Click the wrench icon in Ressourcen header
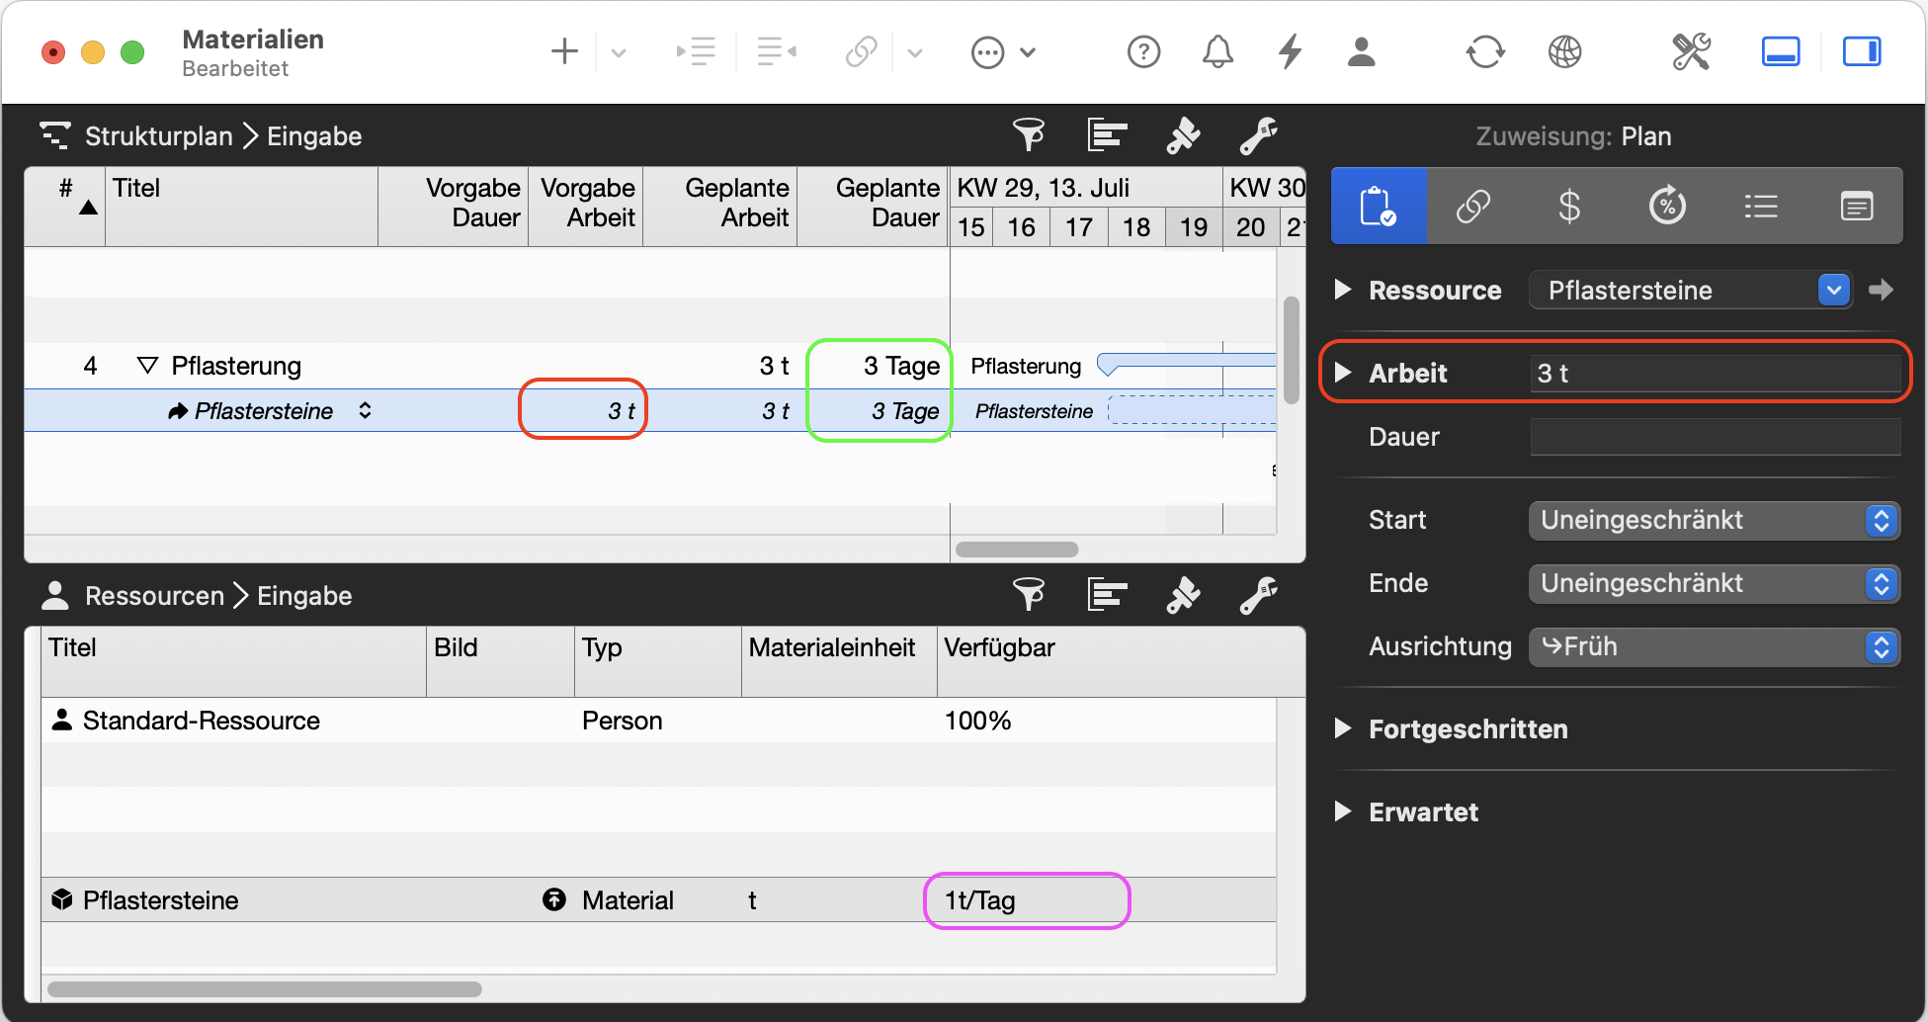This screenshot has height=1022, width=1928. (1258, 595)
